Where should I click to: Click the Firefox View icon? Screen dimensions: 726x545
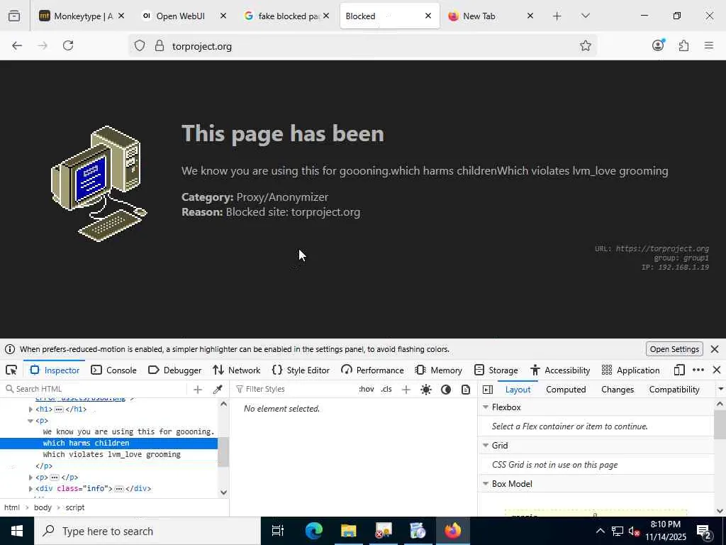click(14, 16)
